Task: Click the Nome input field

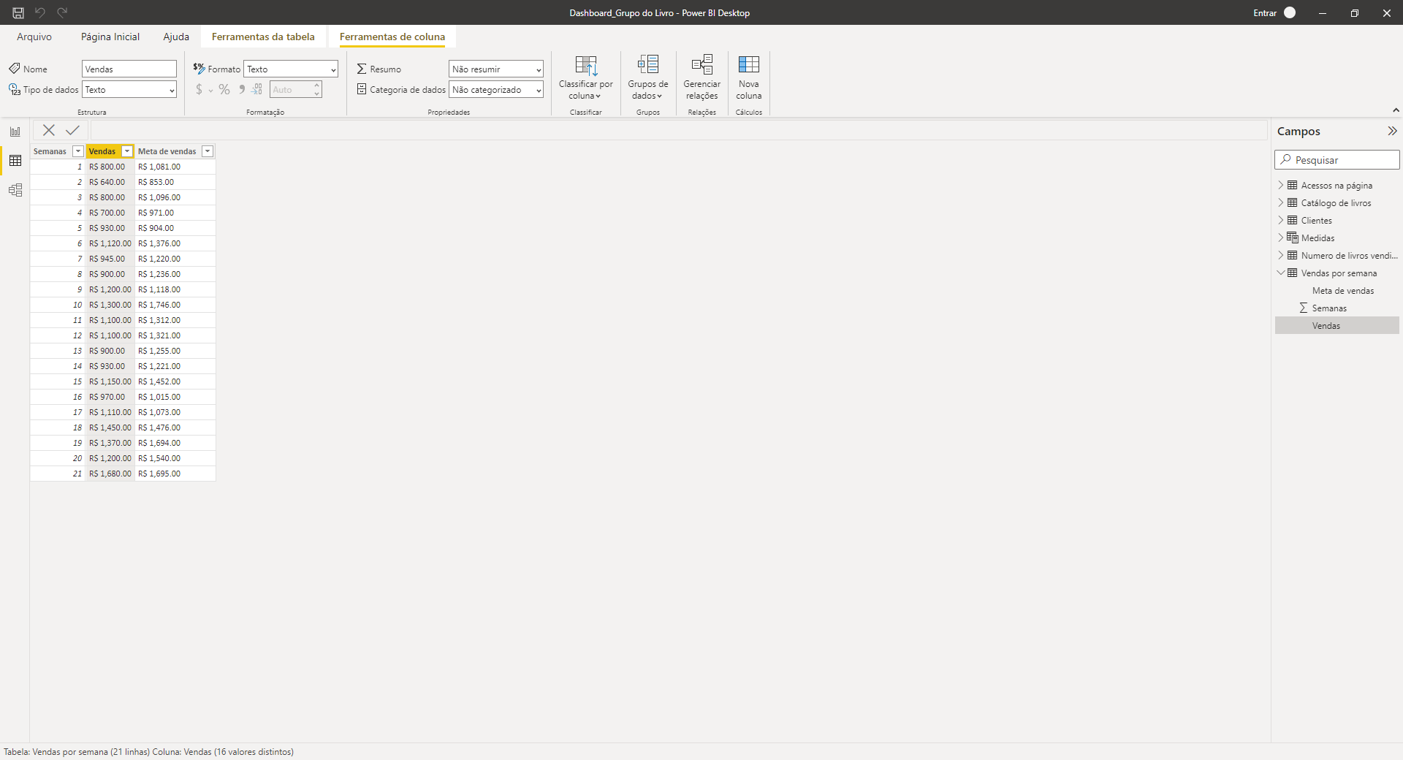Action: [129, 69]
